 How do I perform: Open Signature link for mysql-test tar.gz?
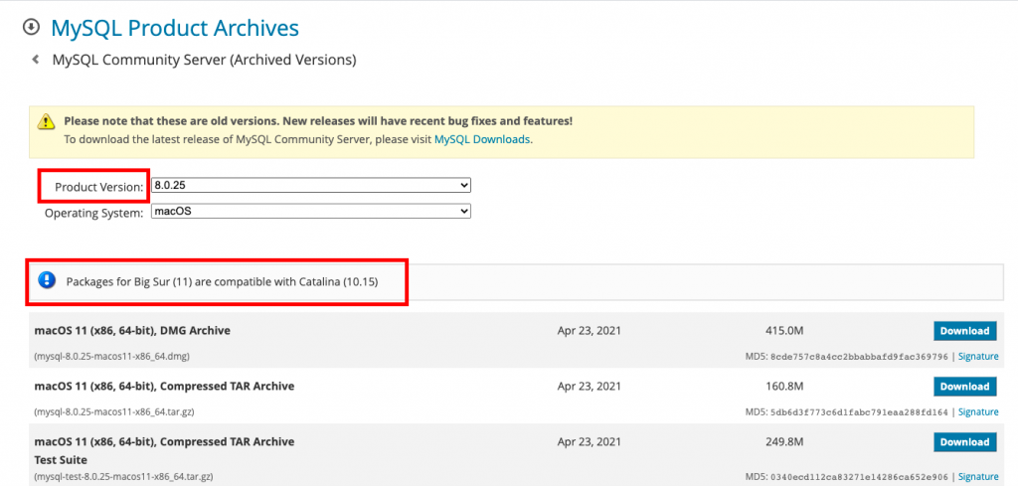978,477
